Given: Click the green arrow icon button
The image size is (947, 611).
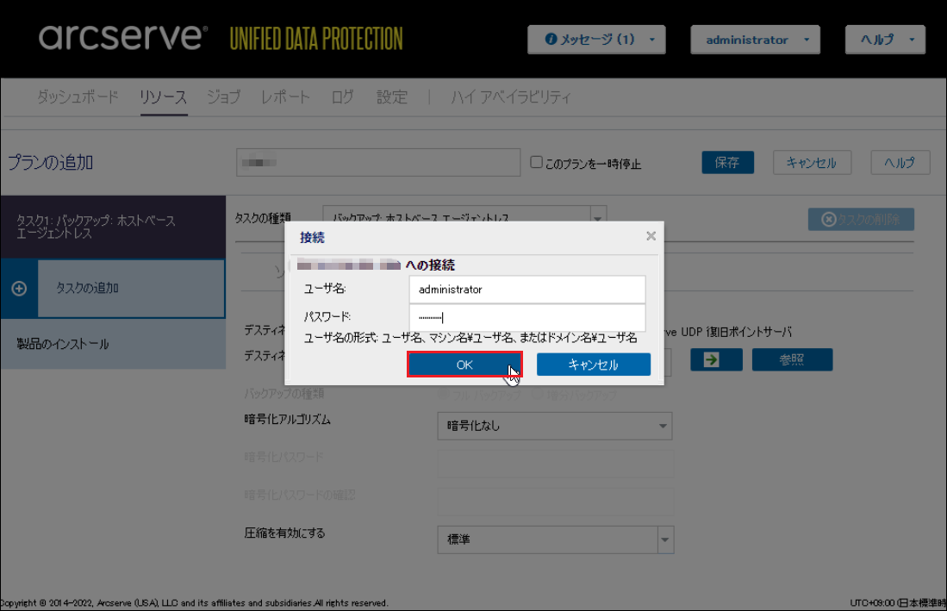Looking at the screenshot, I should [711, 360].
